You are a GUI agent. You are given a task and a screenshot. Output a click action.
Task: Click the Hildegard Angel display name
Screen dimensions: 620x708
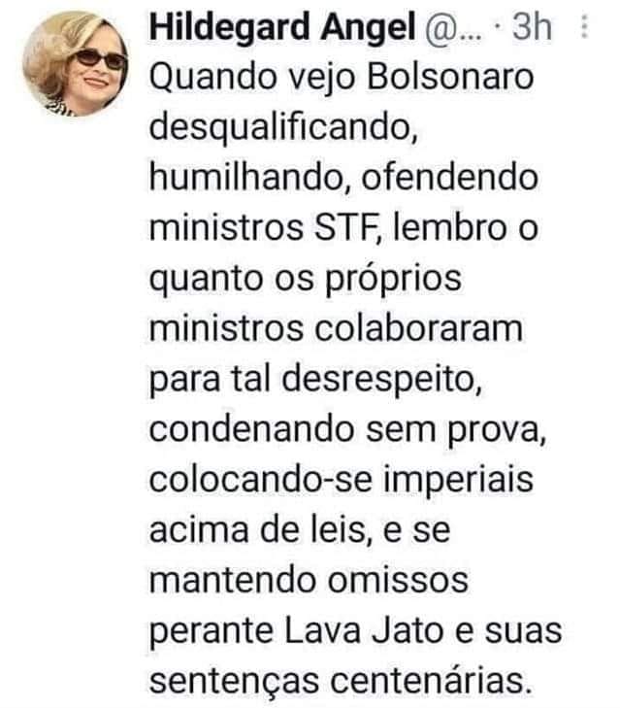[x=282, y=27]
